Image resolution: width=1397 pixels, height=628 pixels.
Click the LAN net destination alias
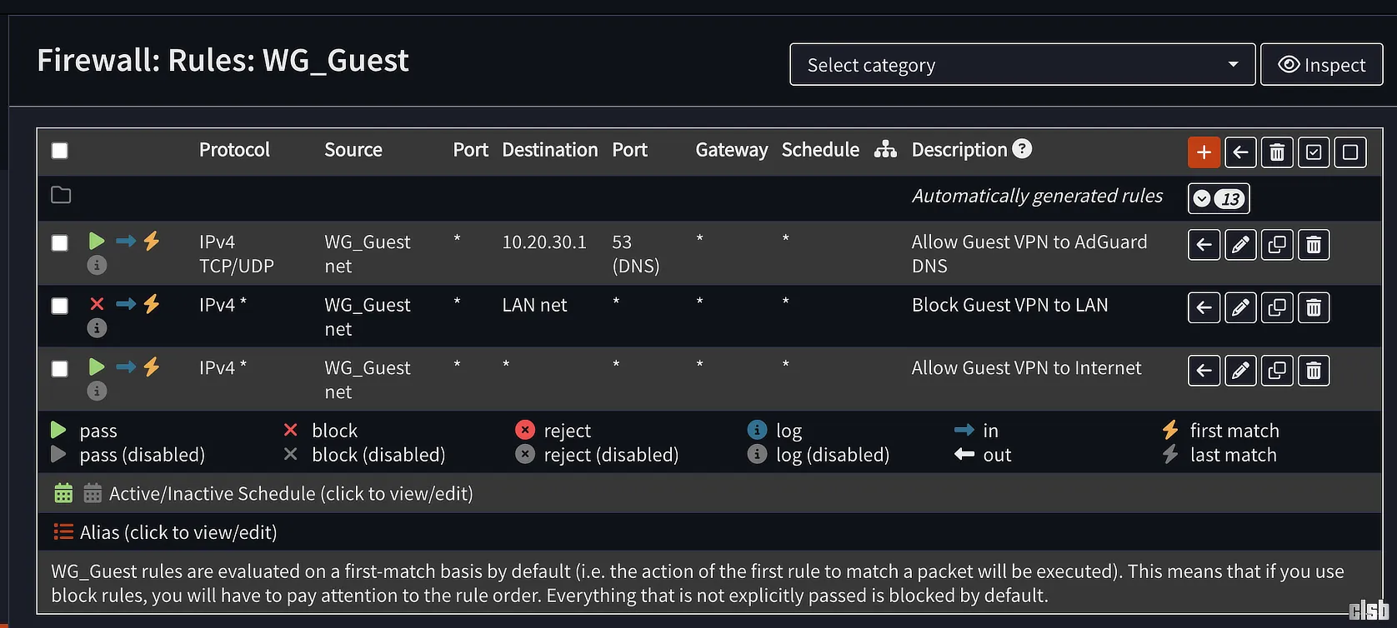pyautogui.click(x=534, y=306)
